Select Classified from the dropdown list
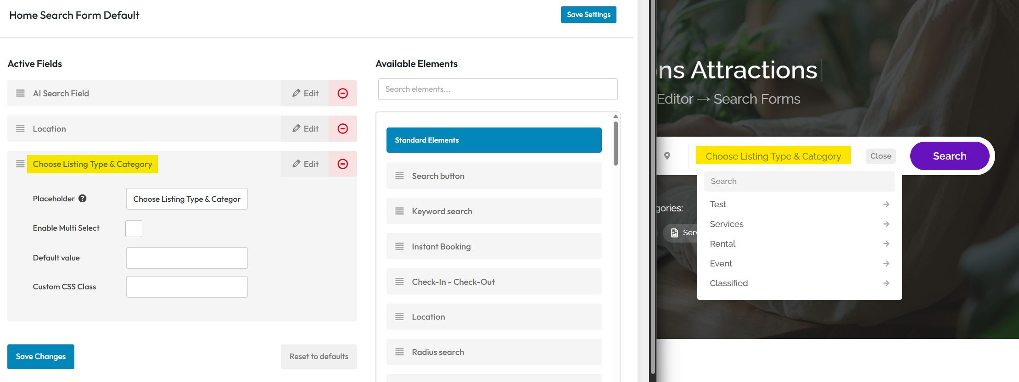Screen dimensions: 1019x382 [728, 283]
